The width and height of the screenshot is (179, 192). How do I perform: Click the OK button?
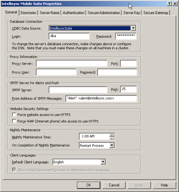pos(89,185)
